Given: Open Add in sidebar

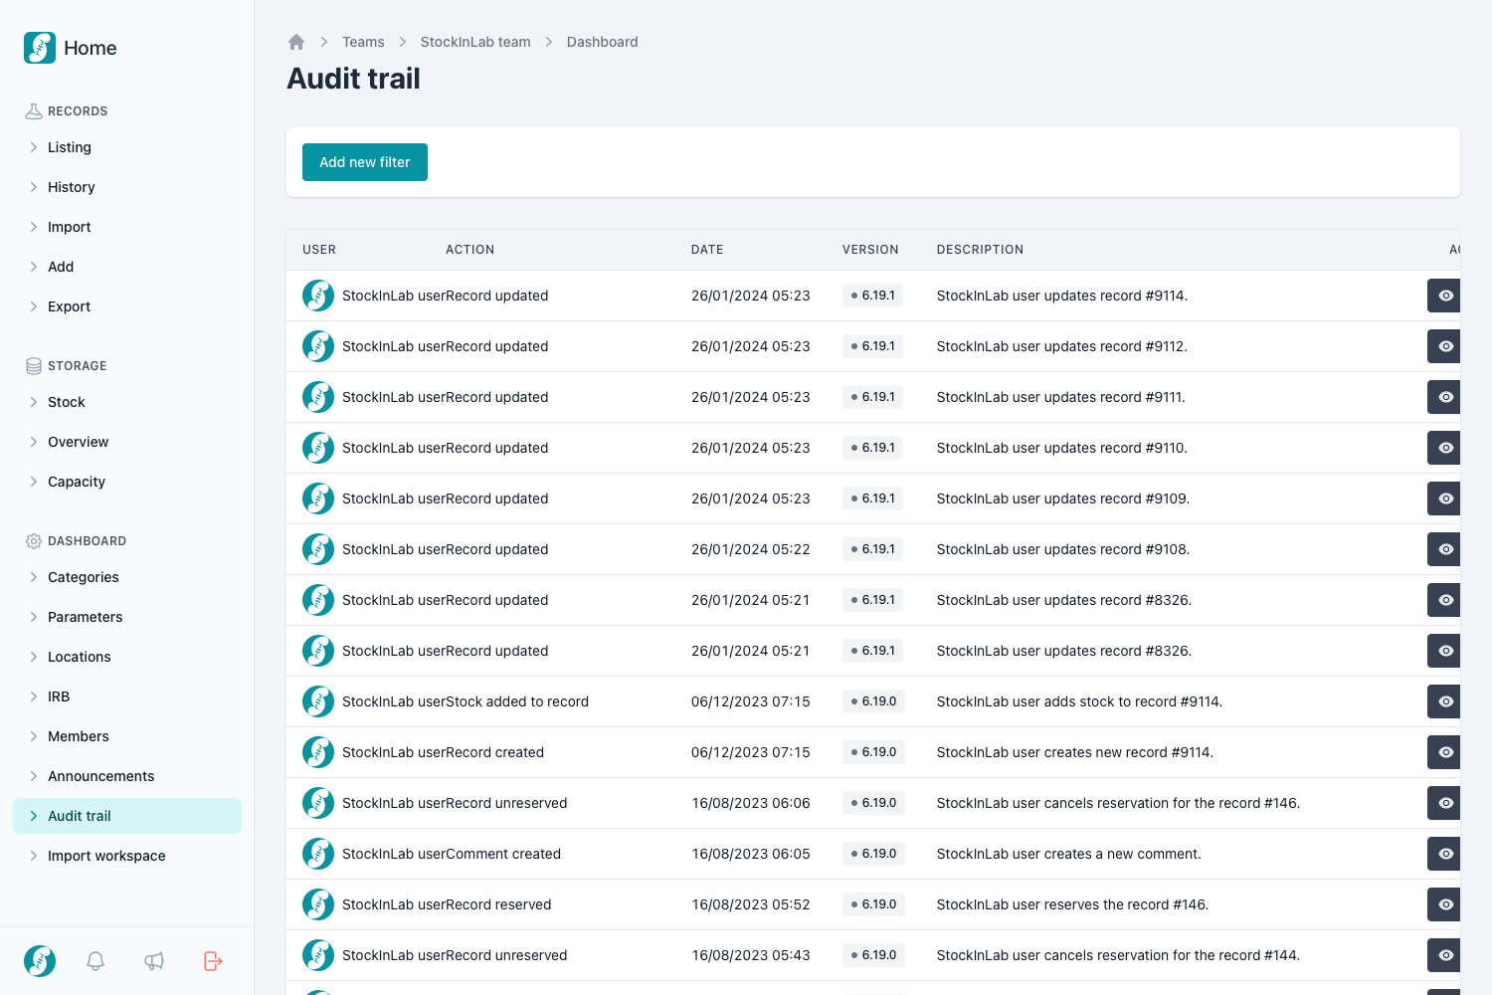Looking at the screenshot, I should [x=126, y=267].
